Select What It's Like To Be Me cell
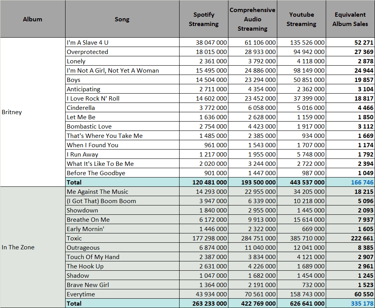 pos(122,164)
